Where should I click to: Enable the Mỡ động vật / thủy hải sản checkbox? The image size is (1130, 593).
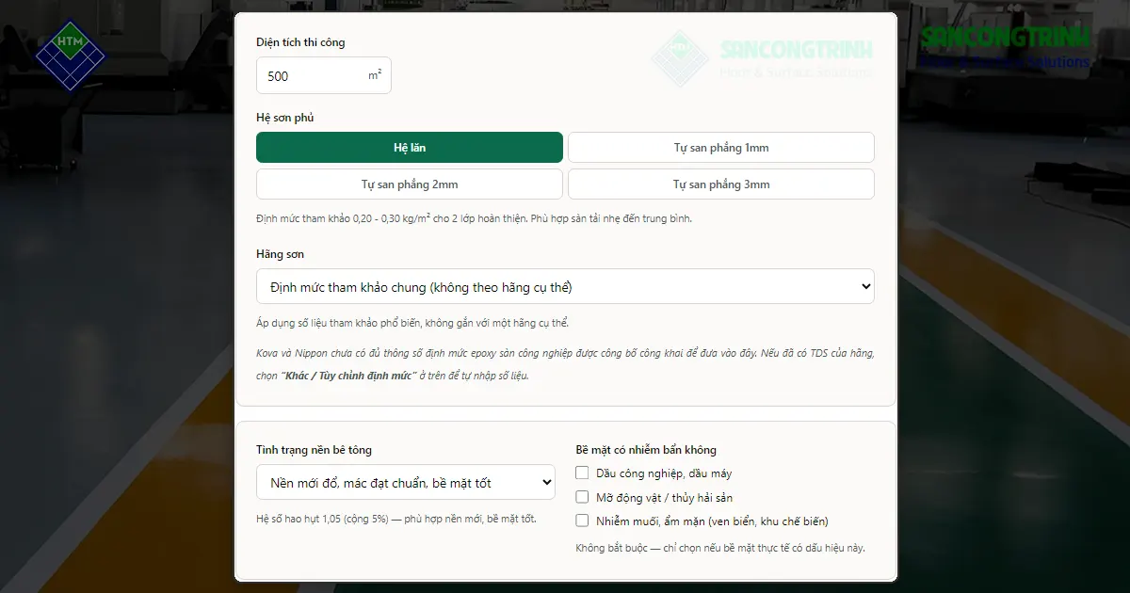pos(582,497)
